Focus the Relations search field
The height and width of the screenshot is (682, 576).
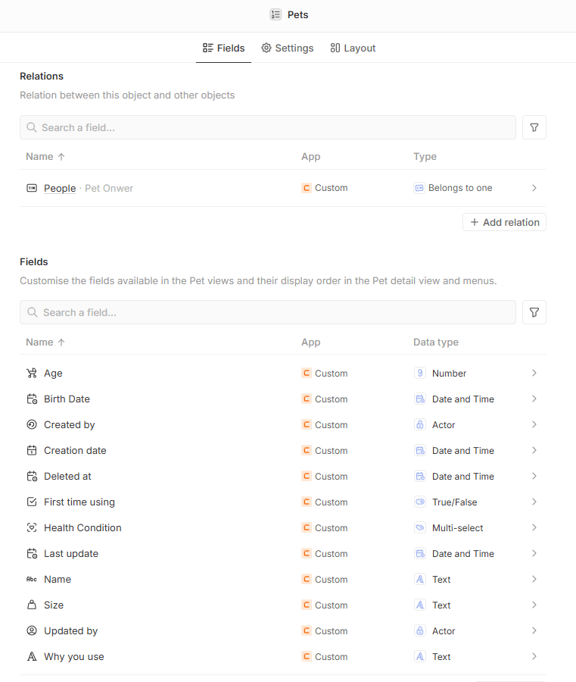point(268,127)
